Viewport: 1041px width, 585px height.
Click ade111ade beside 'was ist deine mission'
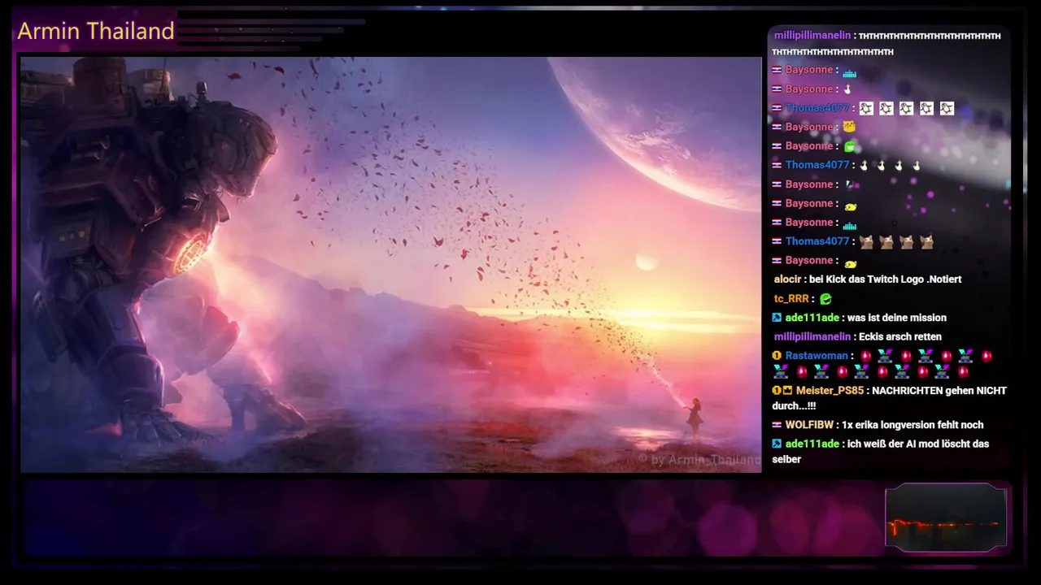[x=812, y=318]
